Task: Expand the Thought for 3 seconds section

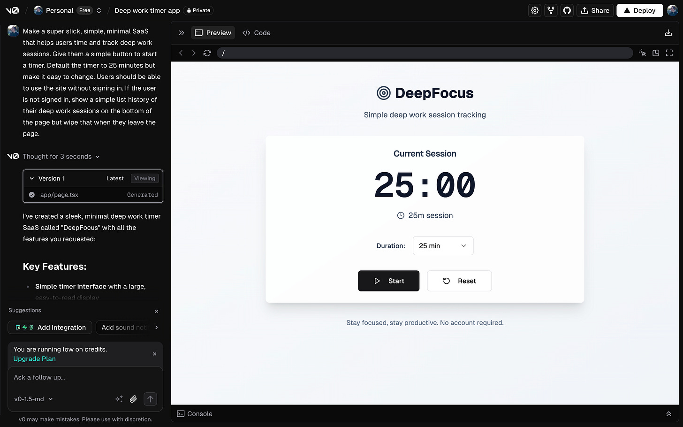Action: point(61,156)
